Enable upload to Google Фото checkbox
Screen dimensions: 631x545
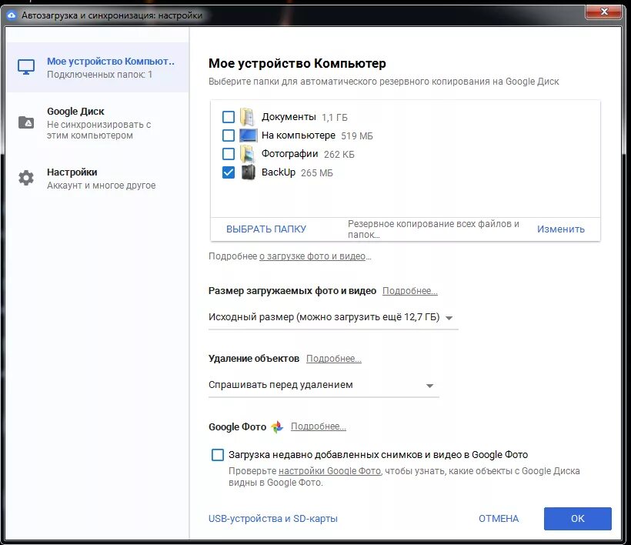coord(218,455)
